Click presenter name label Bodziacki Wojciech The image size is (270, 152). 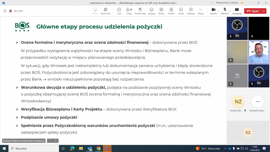tap(24, 141)
